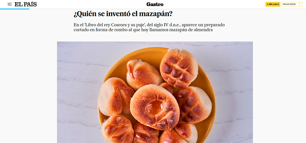This screenshot has width=306, height=143.
Task: Click the scored marzipan on plate's right side
Action: 194,105
